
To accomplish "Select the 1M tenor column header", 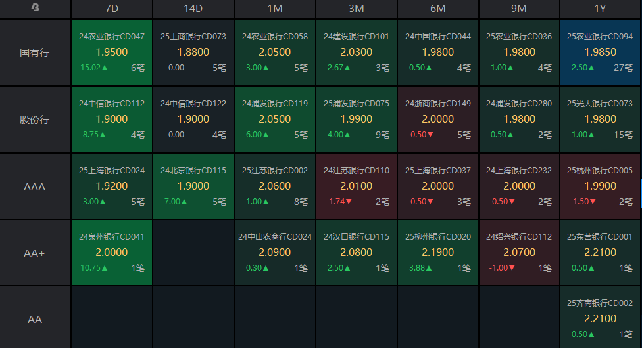I will click(275, 9).
